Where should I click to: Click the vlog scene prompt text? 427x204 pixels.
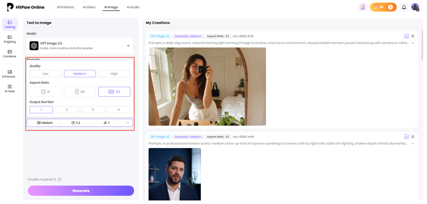[278, 43]
